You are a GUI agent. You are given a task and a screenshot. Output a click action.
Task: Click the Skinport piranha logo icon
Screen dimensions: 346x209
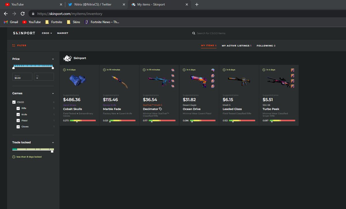click(67, 58)
